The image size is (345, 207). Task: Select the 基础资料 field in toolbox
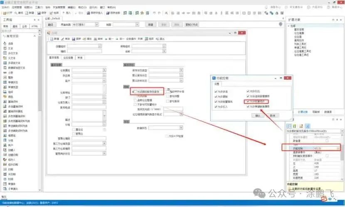[13, 102]
